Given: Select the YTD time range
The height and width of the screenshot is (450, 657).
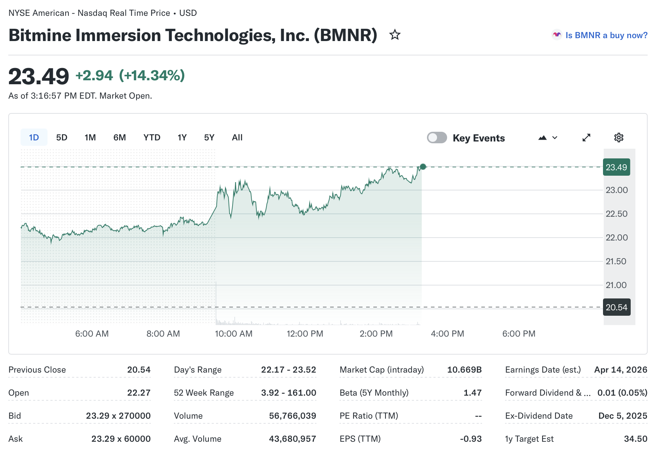Looking at the screenshot, I should coord(152,137).
